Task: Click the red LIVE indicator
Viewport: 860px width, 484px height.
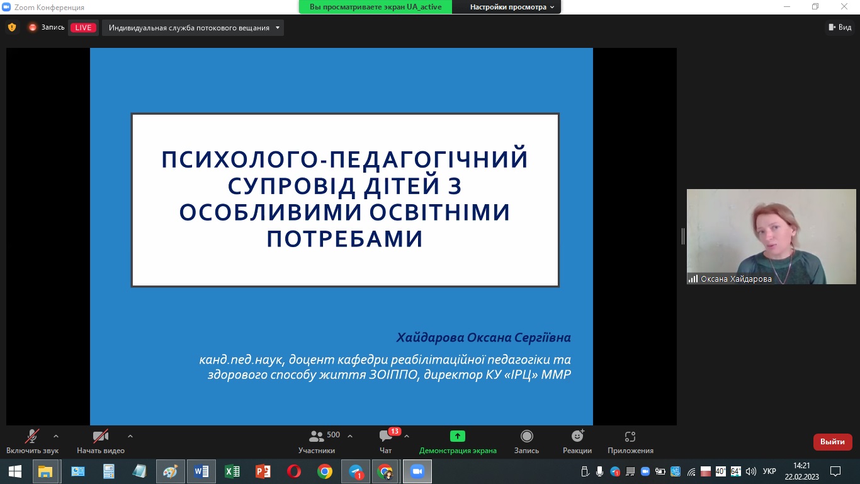Action: tap(83, 28)
